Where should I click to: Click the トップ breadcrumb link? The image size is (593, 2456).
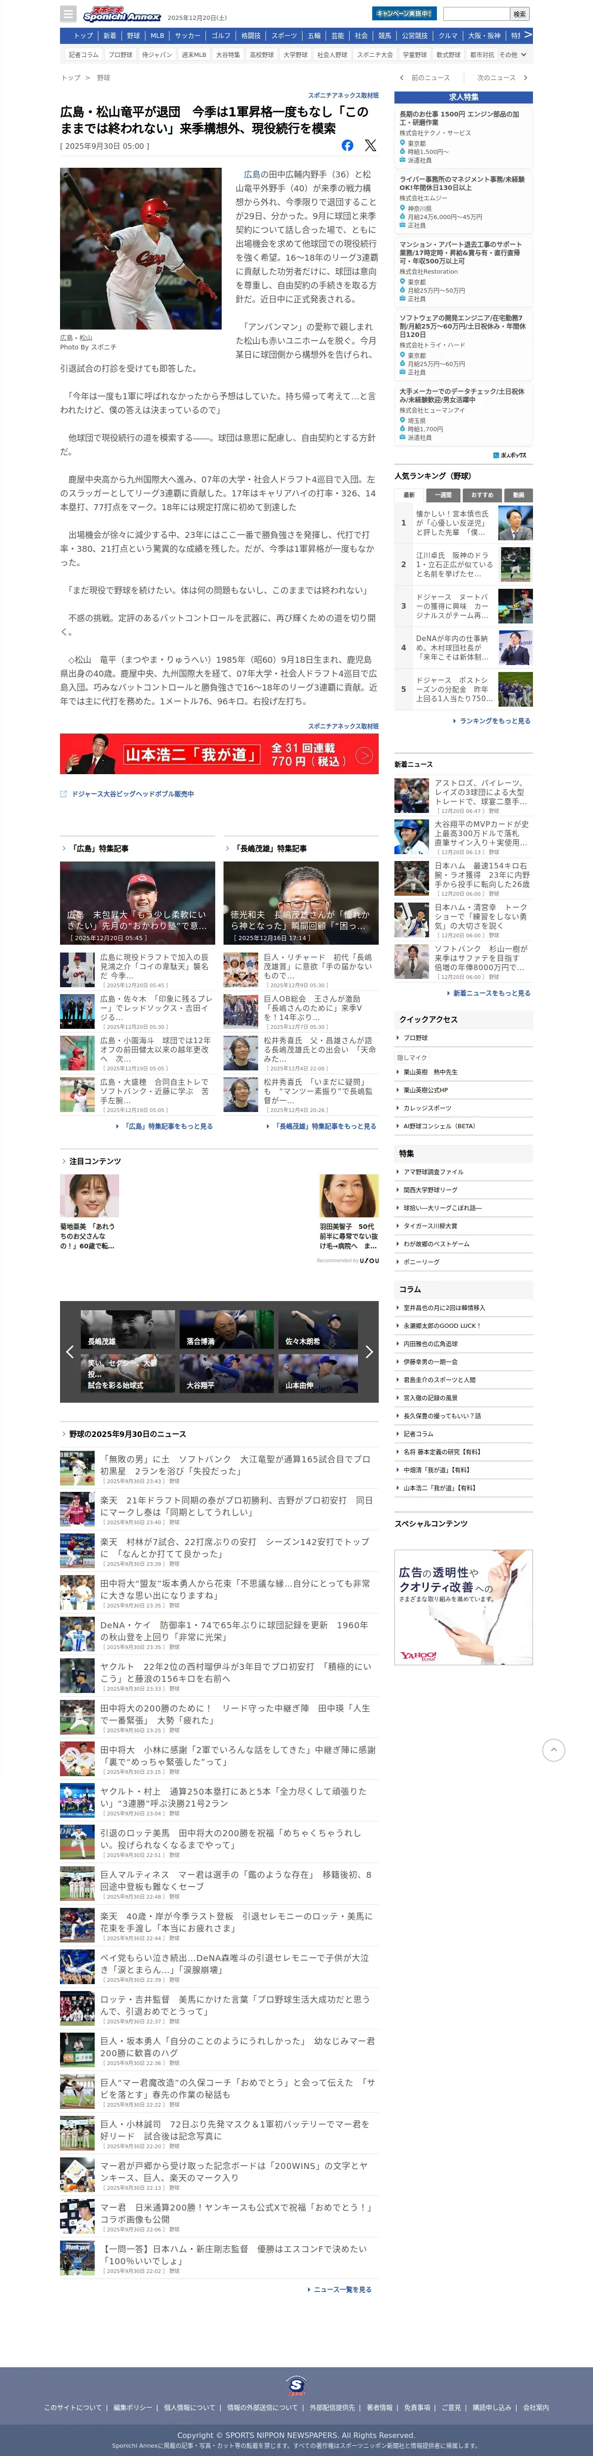click(x=71, y=77)
